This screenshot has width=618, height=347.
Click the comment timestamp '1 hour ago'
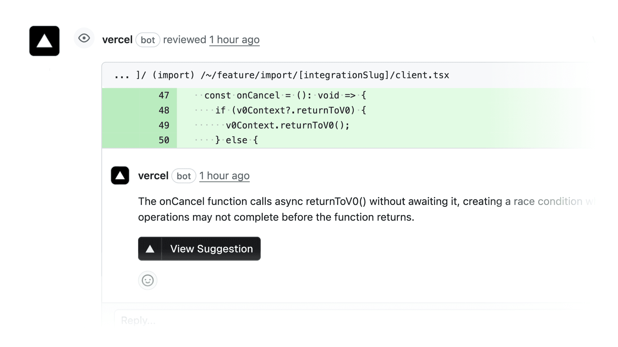click(x=224, y=176)
